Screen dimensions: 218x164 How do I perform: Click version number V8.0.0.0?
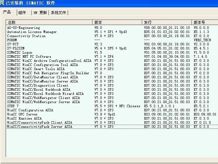[x=201, y=28]
